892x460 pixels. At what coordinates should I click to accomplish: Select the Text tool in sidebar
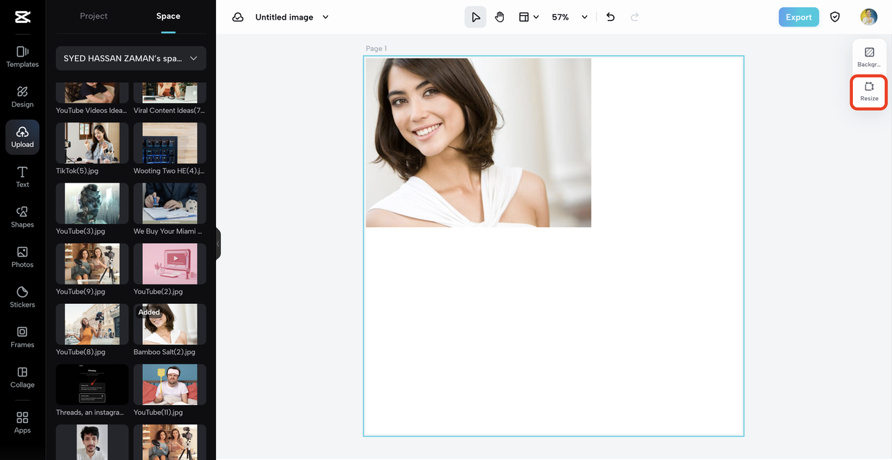22,177
